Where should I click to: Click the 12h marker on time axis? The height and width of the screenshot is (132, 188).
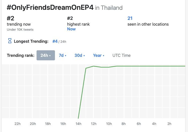(94, 124)
